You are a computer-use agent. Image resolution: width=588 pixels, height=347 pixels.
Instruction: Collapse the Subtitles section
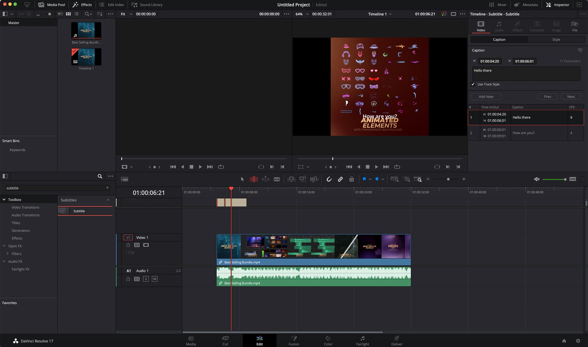(x=108, y=200)
